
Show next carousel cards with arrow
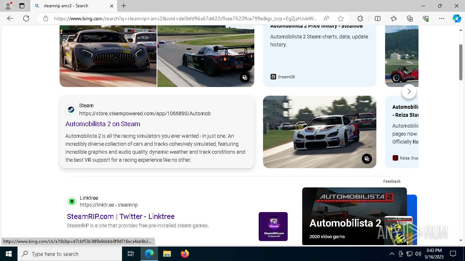(x=409, y=92)
